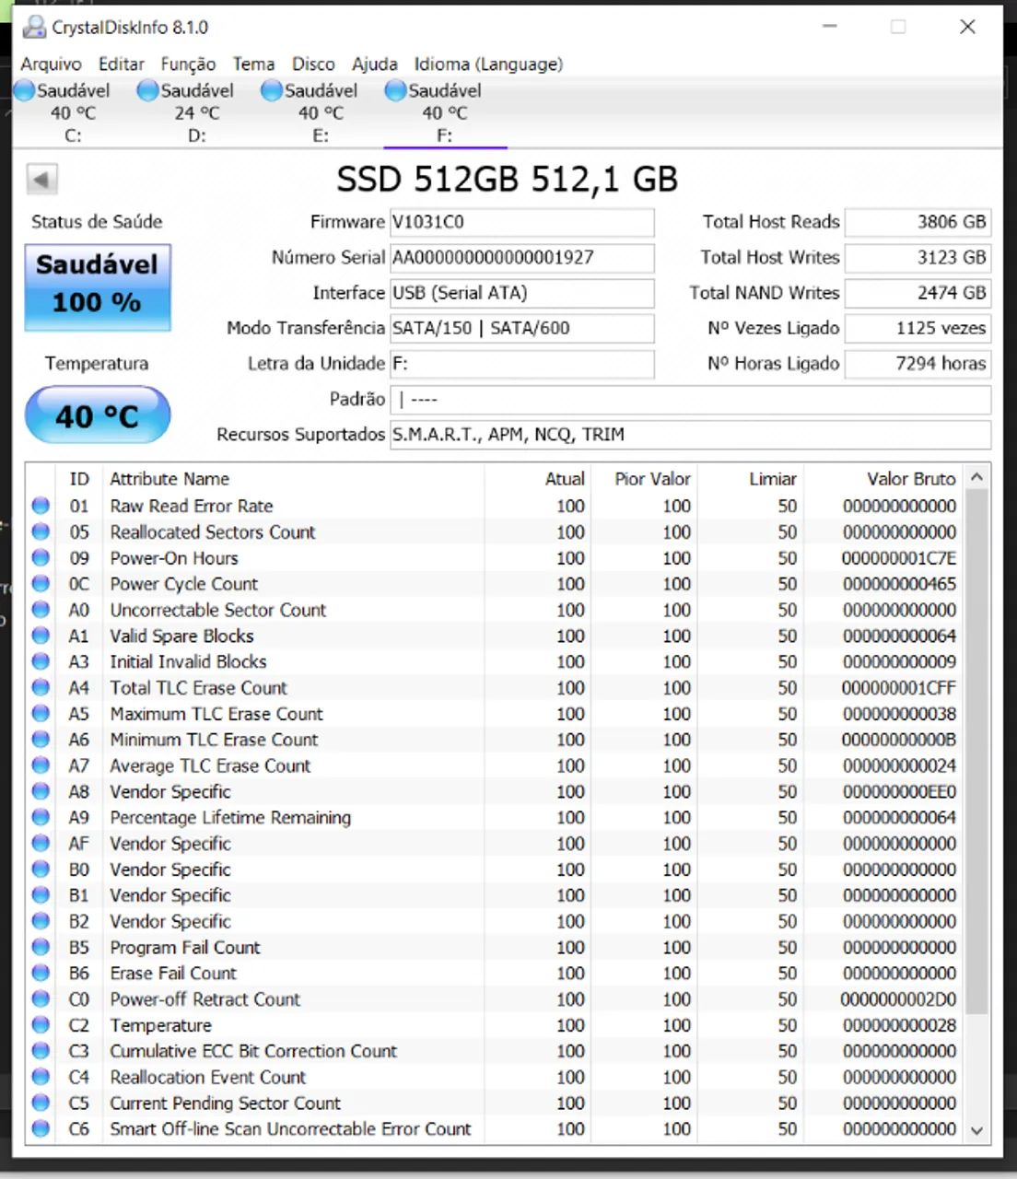Click the Atual column header
This screenshot has height=1179, width=1017.
pyautogui.click(x=537, y=479)
